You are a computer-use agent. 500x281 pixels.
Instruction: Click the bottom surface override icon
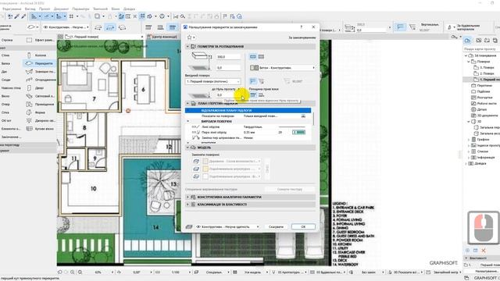(196, 176)
